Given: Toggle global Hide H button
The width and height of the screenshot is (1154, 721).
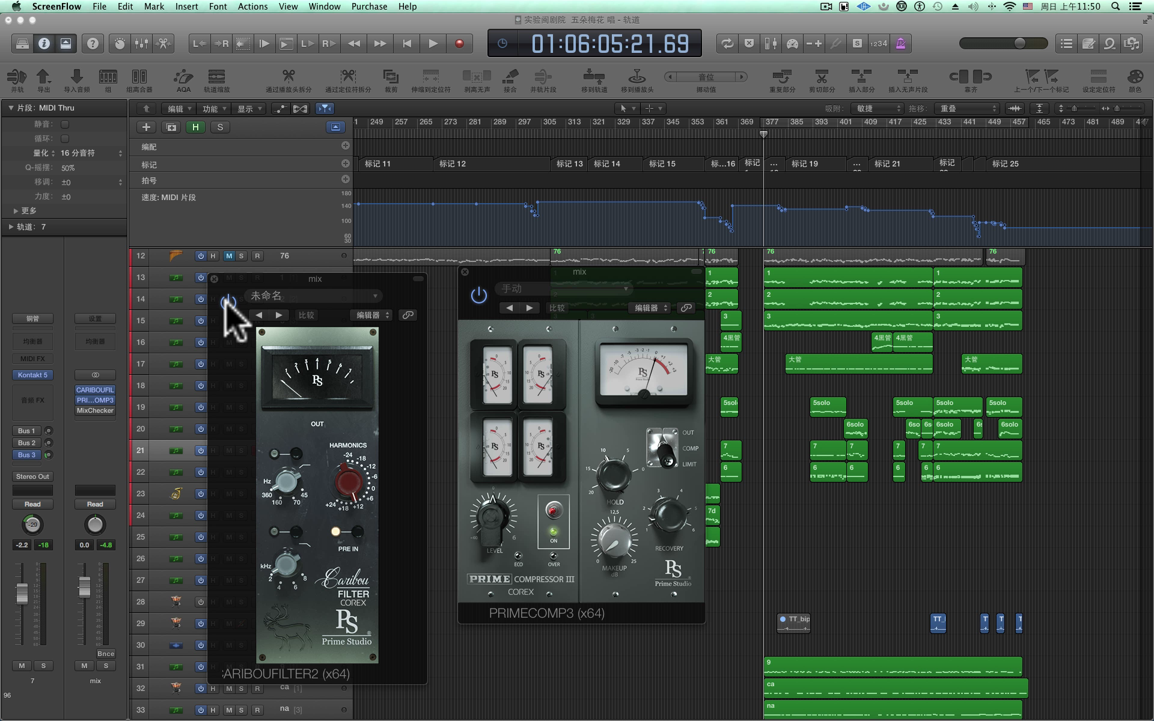Looking at the screenshot, I should (x=195, y=127).
